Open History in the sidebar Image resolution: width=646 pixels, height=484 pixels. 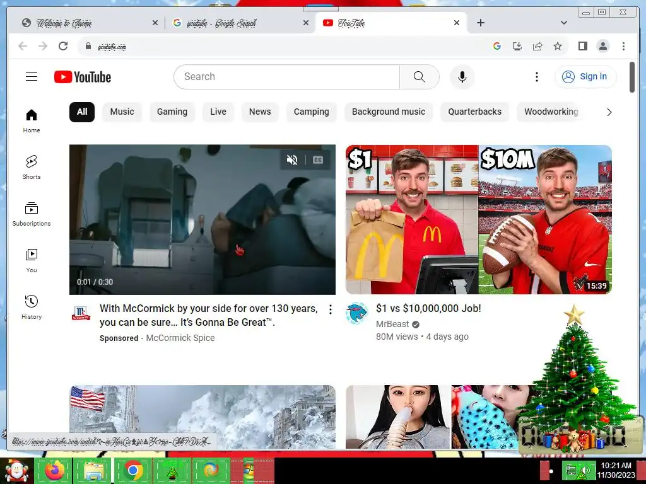pyautogui.click(x=32, y=307)
